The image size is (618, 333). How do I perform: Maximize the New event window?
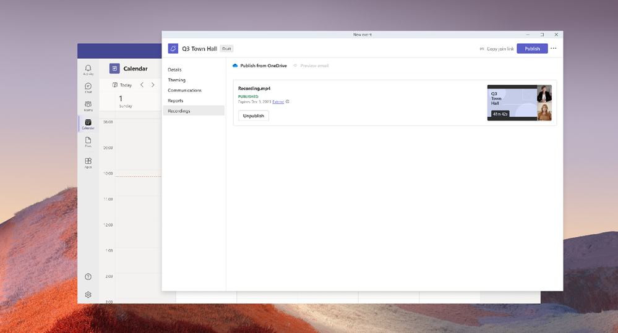click(x=542, y=35)
